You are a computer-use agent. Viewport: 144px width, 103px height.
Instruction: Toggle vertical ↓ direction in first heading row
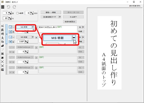pos(10,27)
